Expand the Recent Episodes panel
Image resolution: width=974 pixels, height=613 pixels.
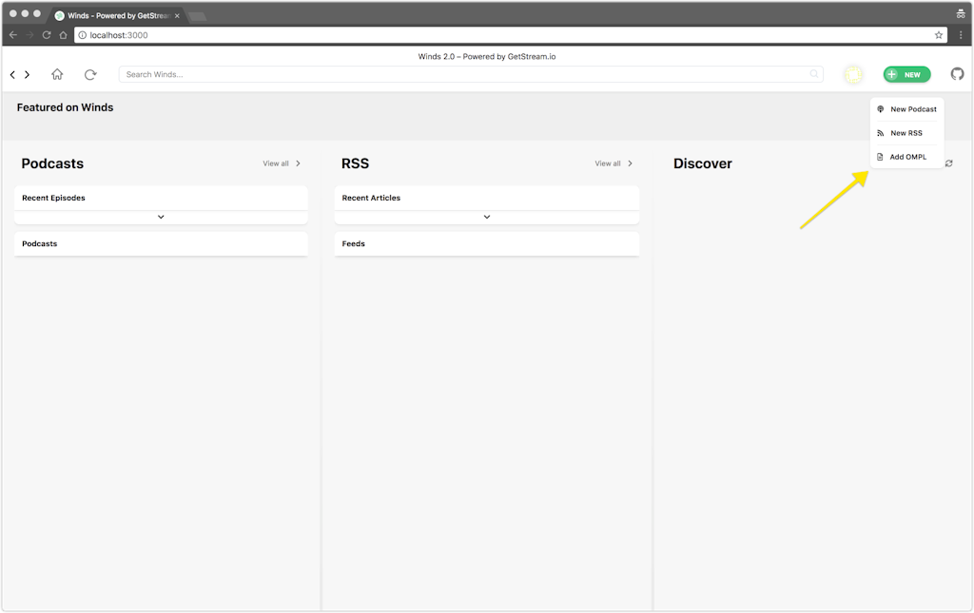coord(161,217)
